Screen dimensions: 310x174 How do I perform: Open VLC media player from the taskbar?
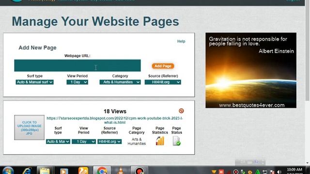[x=121, y=171]
